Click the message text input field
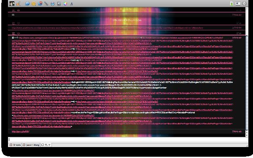The image size is (253, 158). (x=128, y=139)
